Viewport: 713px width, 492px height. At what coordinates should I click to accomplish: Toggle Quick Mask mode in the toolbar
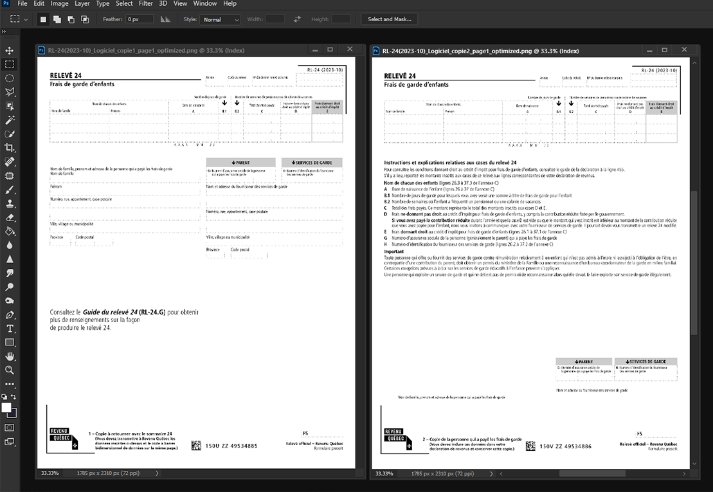coord(10,427)
